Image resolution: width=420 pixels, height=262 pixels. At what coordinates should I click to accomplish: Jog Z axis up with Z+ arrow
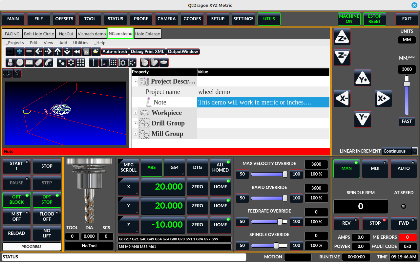coord(342,37)
